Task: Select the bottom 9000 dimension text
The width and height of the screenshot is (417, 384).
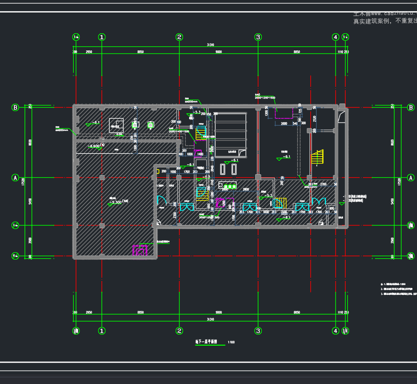Action: 219,312
